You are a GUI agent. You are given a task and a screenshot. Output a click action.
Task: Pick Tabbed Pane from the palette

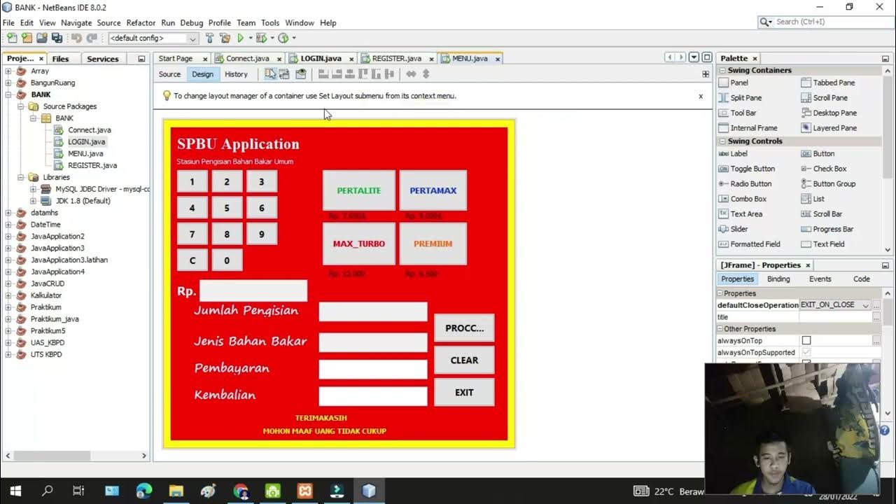point(828,83)
